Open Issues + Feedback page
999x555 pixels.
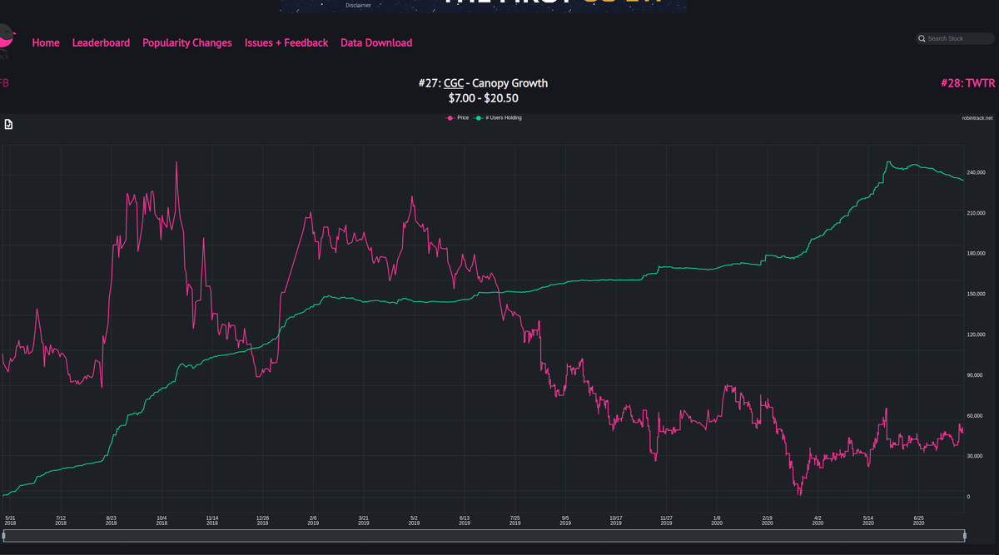coord(286,42)
